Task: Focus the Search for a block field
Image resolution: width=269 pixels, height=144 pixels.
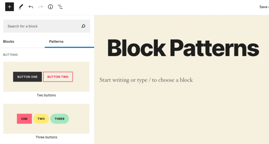Action: (47, 26)
